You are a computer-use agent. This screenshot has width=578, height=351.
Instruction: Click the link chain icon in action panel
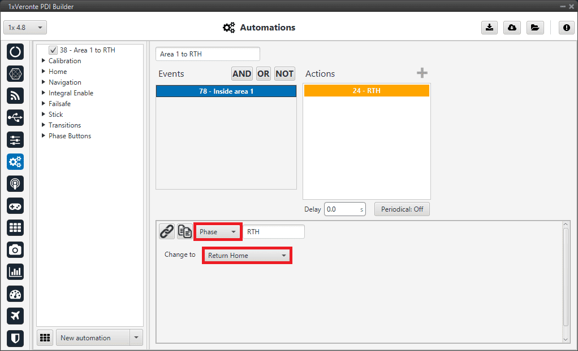point(166,231)
